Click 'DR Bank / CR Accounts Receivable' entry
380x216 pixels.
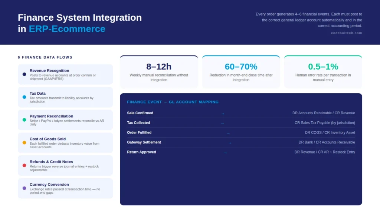click(x=327, y=142)
